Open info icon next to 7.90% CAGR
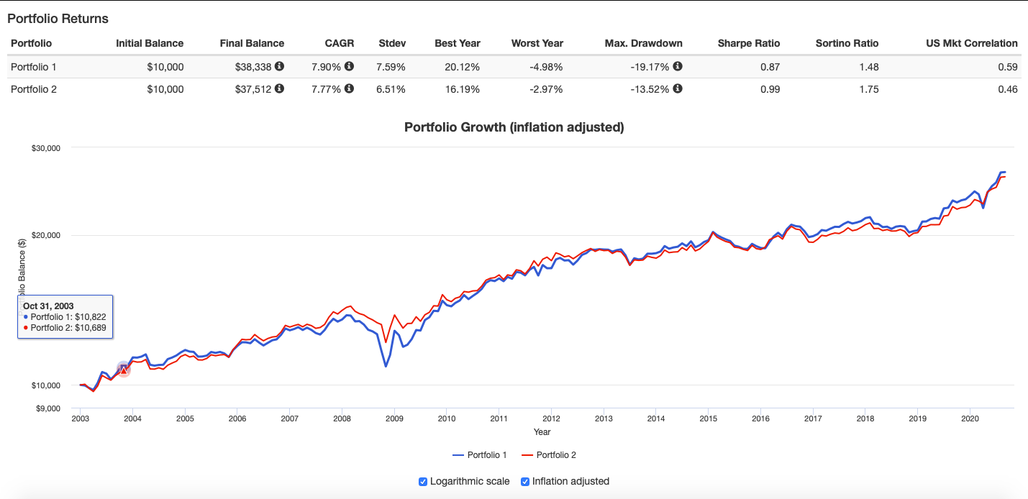Viewport: 1028px width, 499px height. (349, 67)
